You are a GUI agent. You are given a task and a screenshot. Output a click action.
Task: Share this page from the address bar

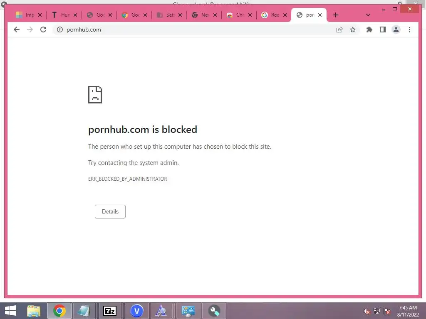coord(339,29)
